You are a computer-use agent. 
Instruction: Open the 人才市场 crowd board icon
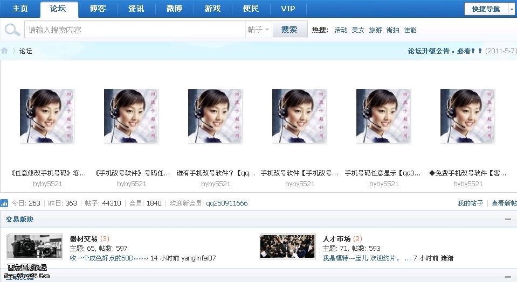(x=287, y=246)
